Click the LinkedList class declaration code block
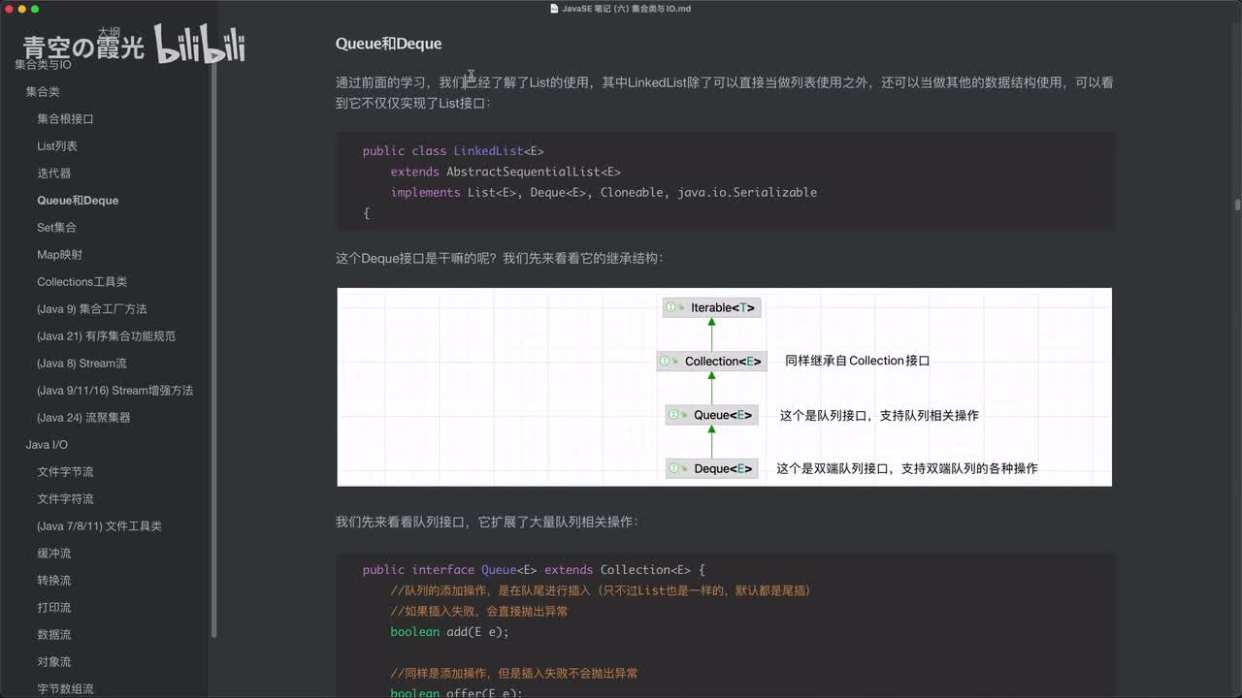1242x698 pixels. pyautogui.click(x=724, y=182)
